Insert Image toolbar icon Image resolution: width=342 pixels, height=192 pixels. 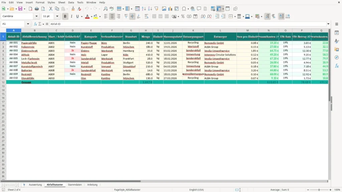164,9
